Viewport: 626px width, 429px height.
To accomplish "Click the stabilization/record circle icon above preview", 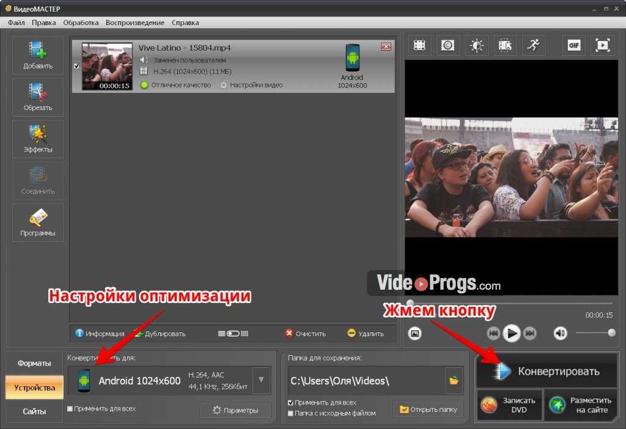I will [447, 45].
